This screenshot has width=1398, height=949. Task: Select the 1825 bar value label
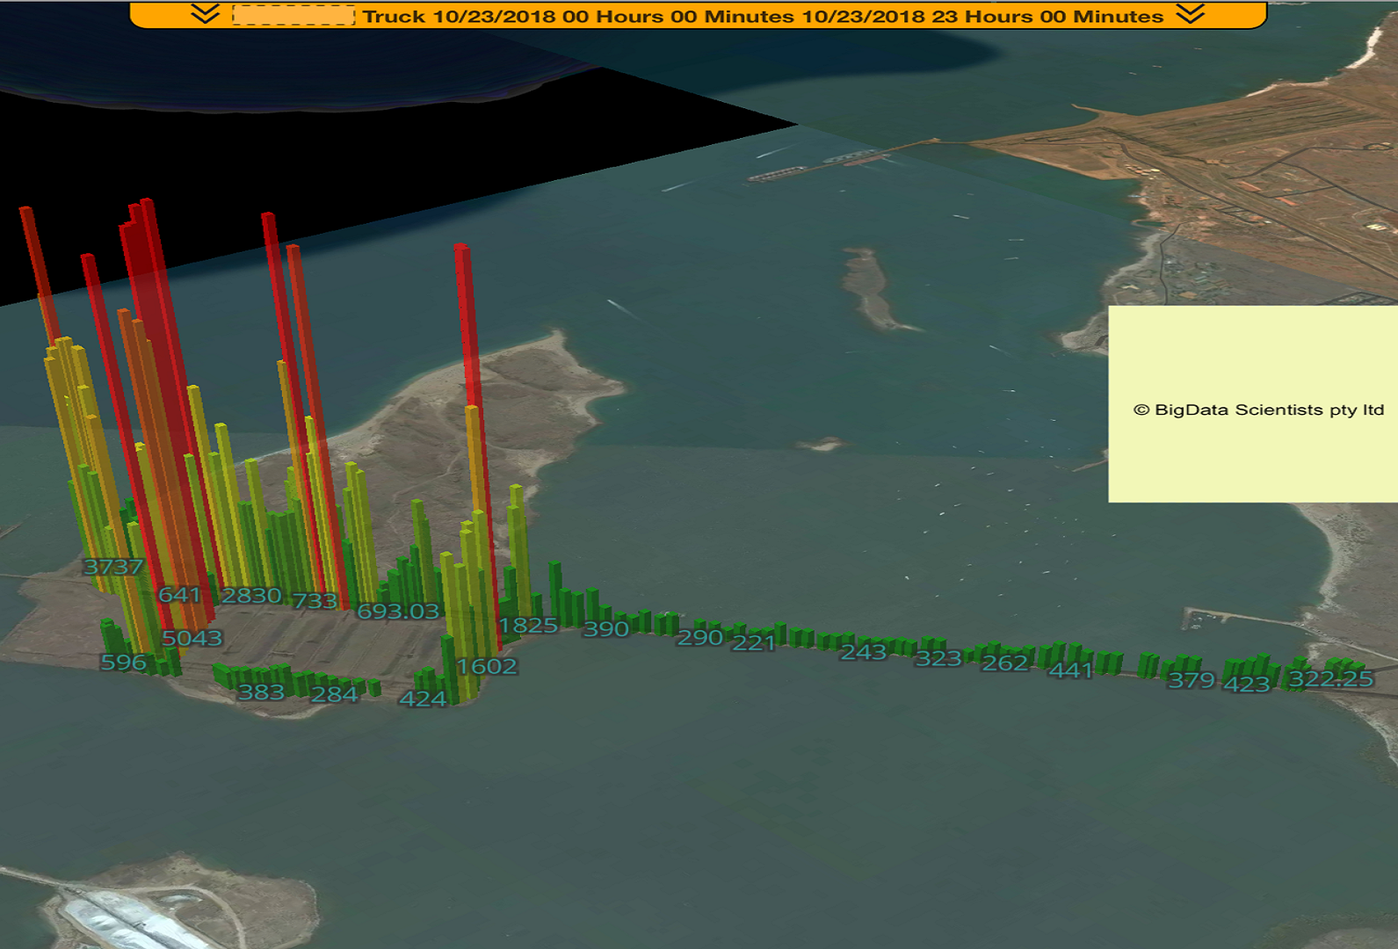(x=528, y=626)
